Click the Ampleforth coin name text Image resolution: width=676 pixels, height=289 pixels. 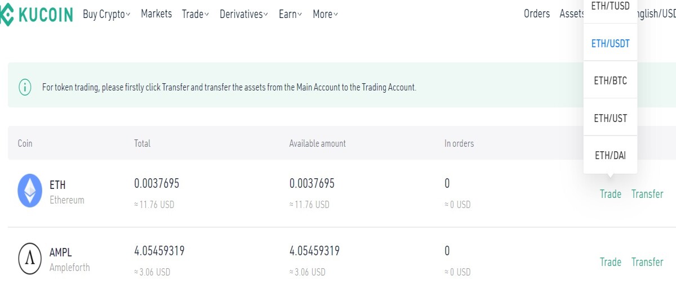click(70, 268)
